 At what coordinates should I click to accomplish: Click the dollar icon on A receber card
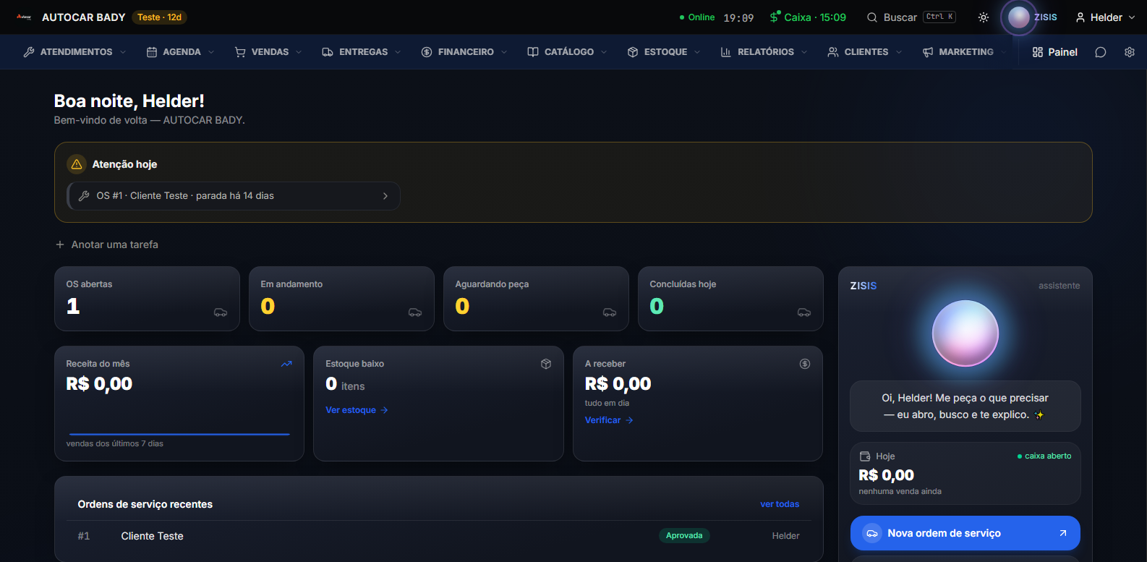[x=805, y=364]
